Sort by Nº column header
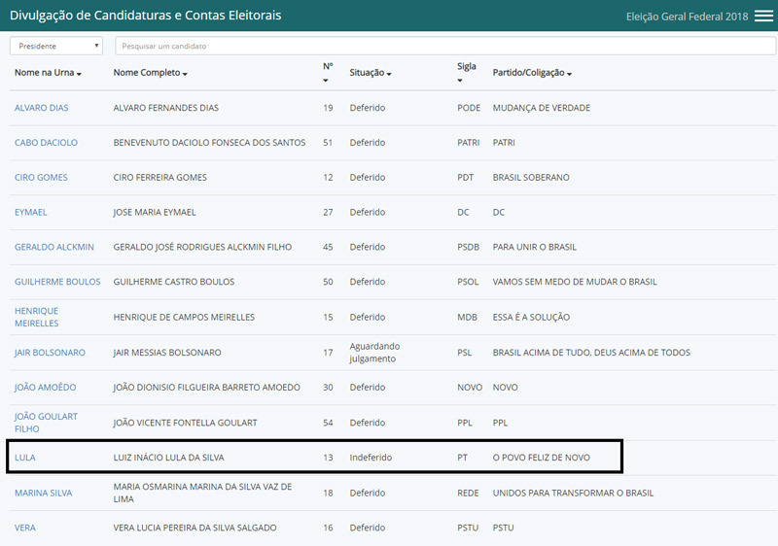778x546 pixels. coord(328,72)
